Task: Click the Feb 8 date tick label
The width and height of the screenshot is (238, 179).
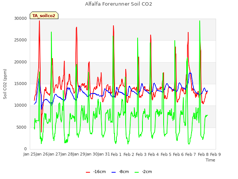Action: point(203,154)
